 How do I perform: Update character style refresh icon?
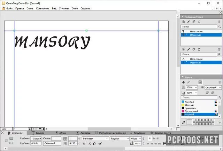(199, 49)
